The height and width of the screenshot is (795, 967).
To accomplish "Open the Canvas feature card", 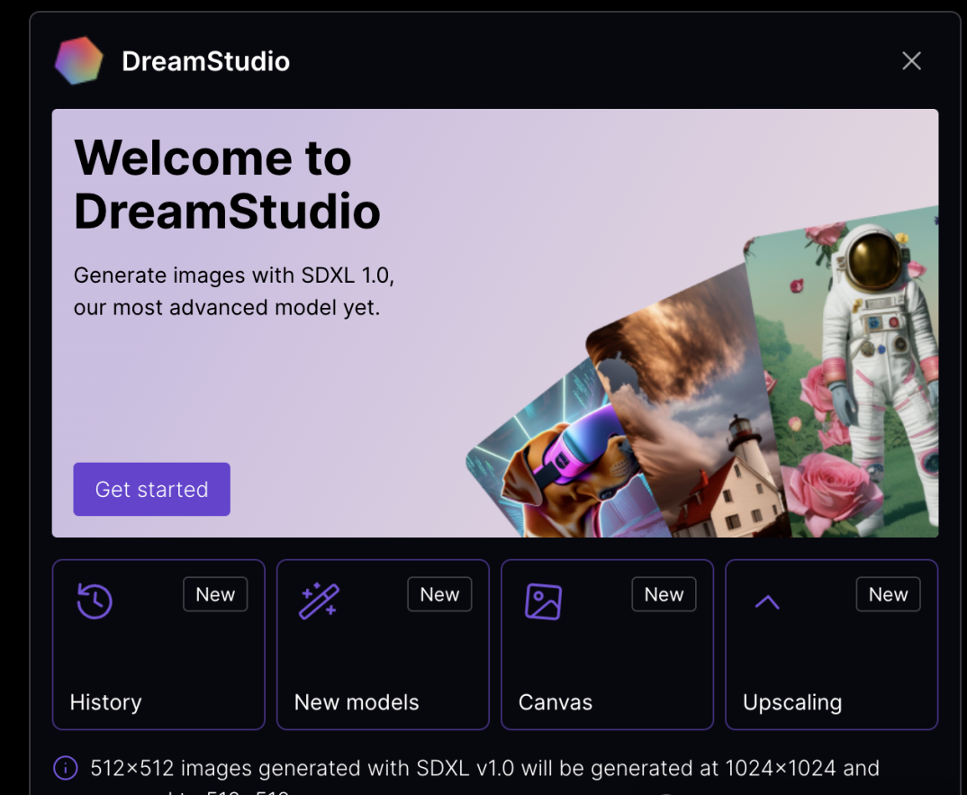I will tap(608, 645).
